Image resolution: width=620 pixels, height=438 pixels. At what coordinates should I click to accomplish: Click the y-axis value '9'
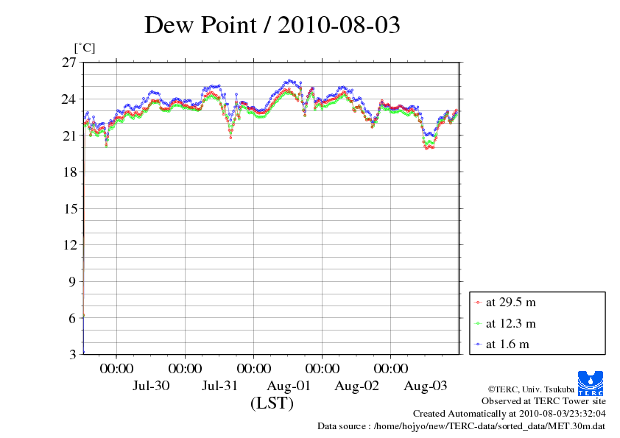click(72, 281)
